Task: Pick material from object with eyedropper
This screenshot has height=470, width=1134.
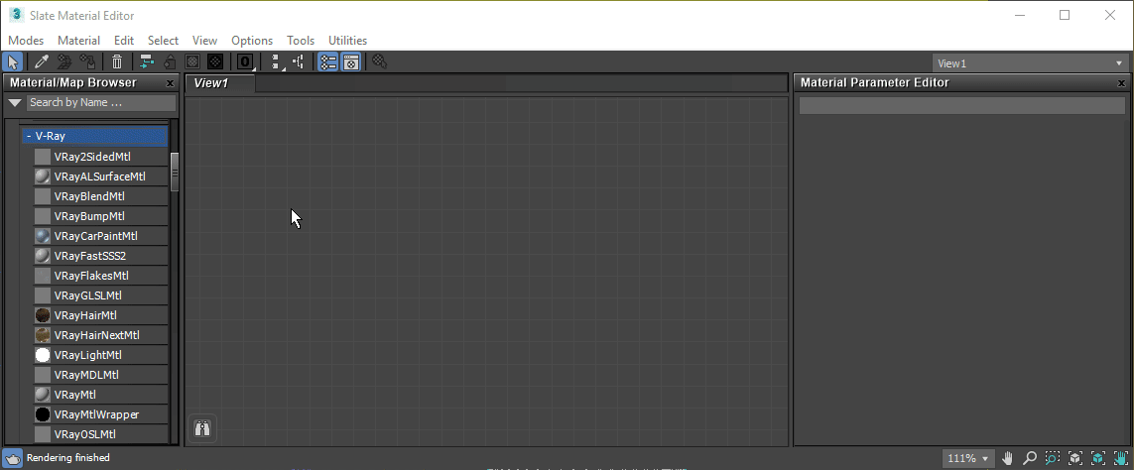Action: tap(42, 62)
